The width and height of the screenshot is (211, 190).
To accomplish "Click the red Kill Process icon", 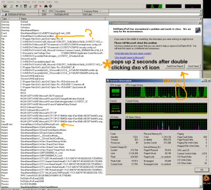I will coord(40,6).
